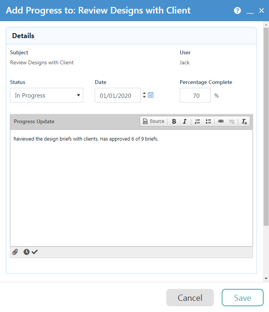Click the checkmark icon below the editor
Image resolution: width=269 pixels, height=312 pixels.
[x=35, y=252]
